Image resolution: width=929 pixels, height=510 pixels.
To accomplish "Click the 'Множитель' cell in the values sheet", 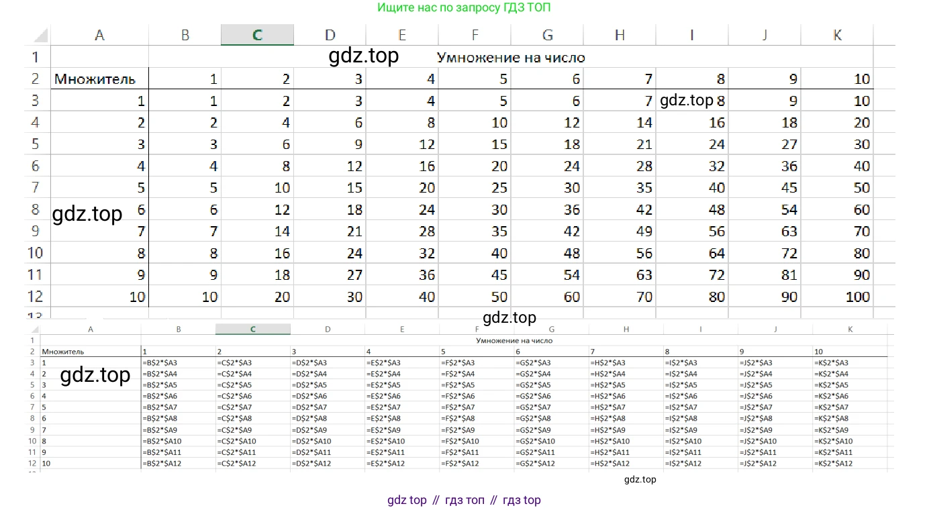I will point(99,79).
